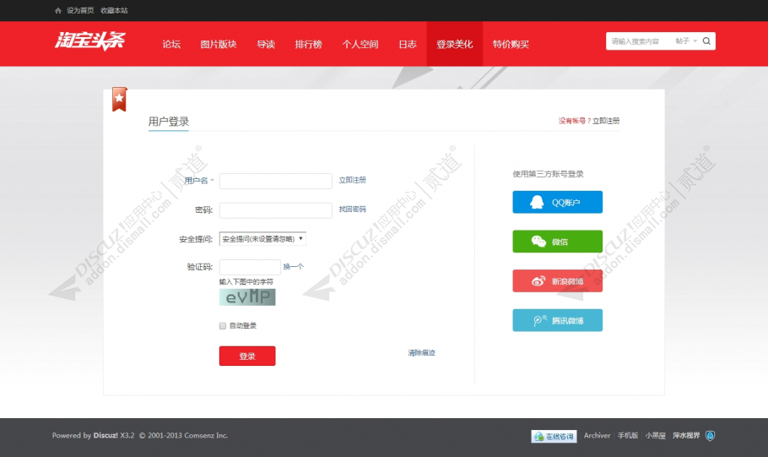
Task: Open the 手机版 footer link
Action: [628, 435]
